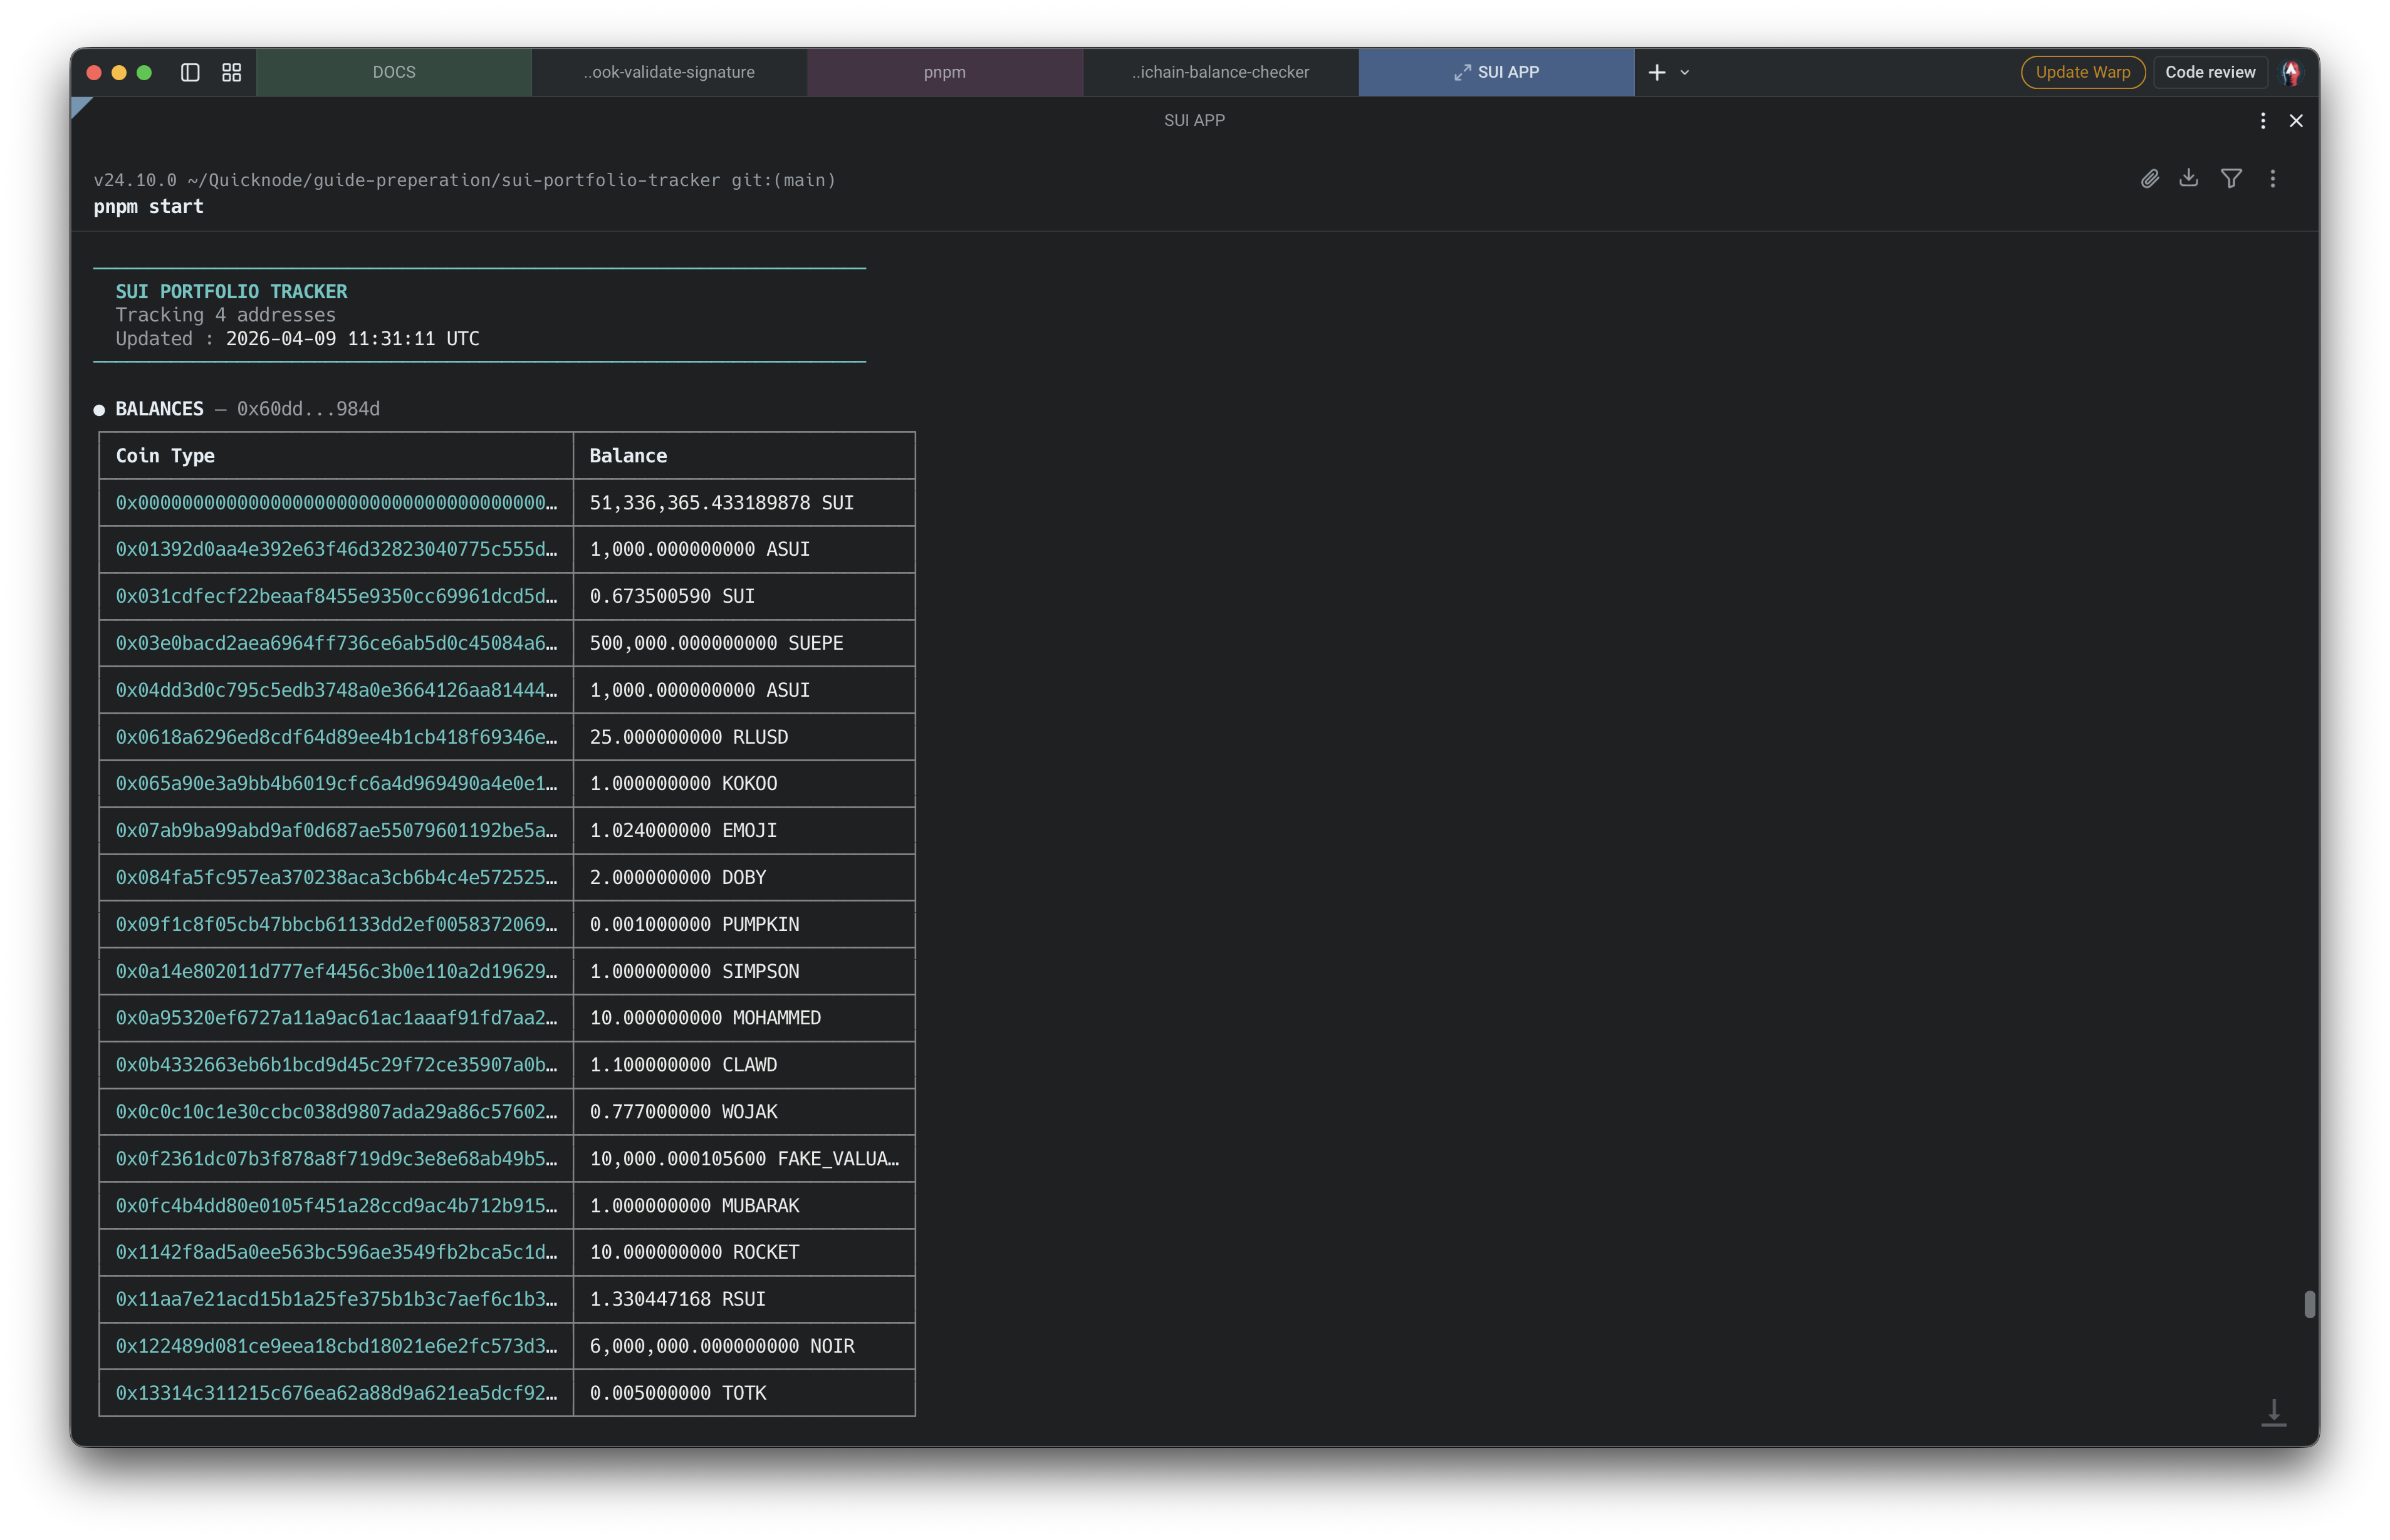Click the 51,336,365.433189878 SUI balance
Screen dimensions: 2390x1540
point(721,503)
